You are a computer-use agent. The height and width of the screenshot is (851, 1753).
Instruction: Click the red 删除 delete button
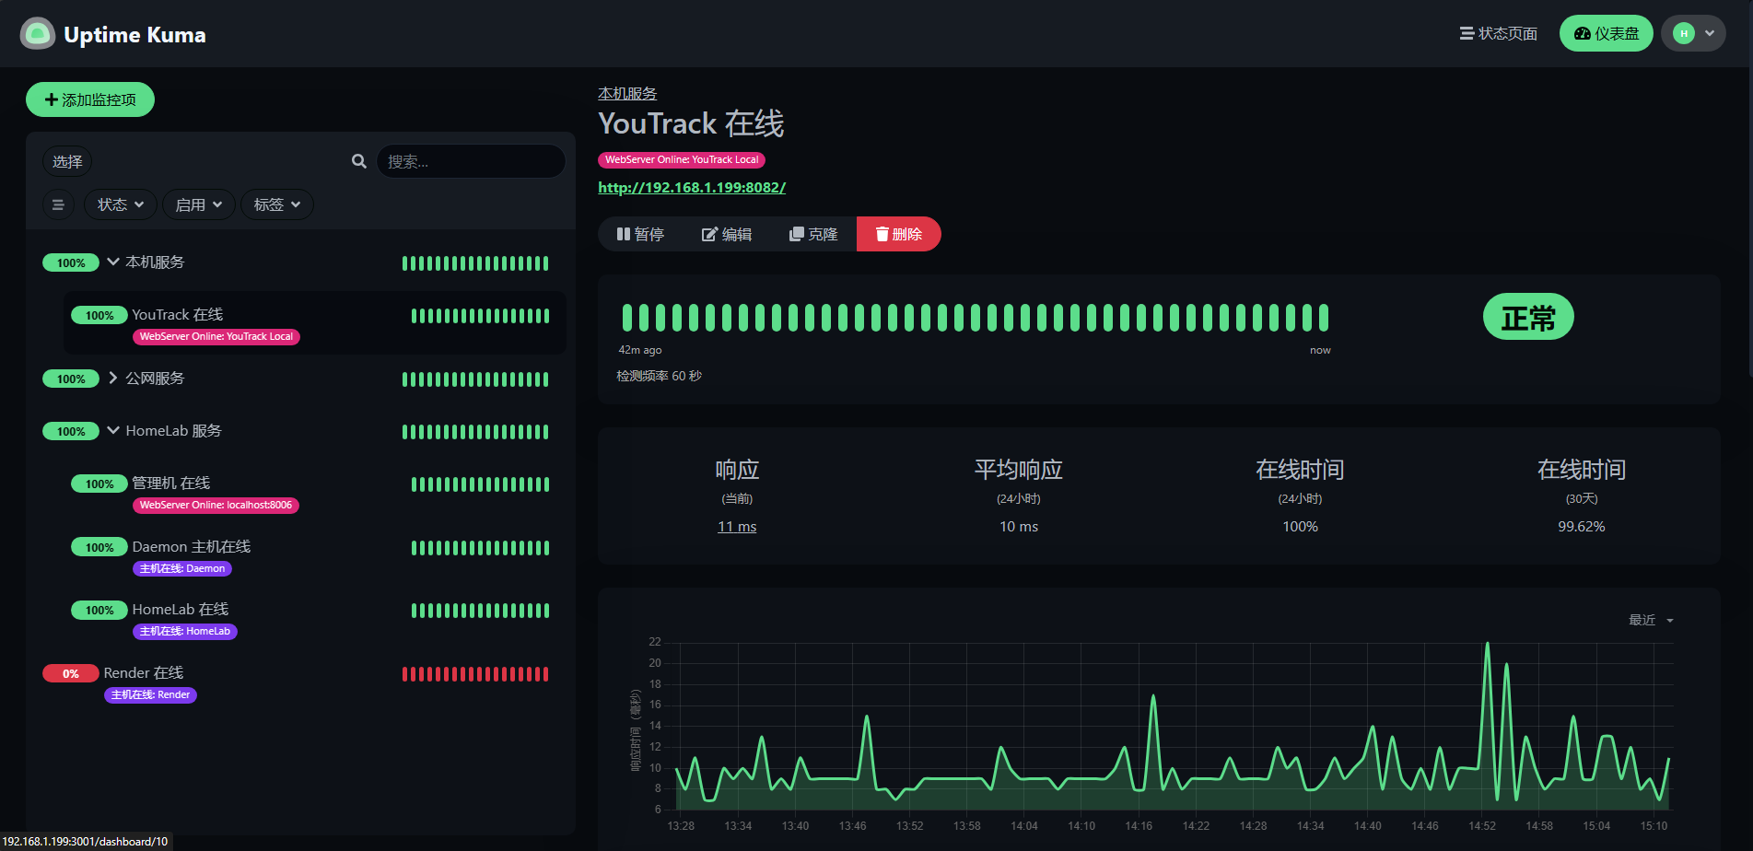898,234
